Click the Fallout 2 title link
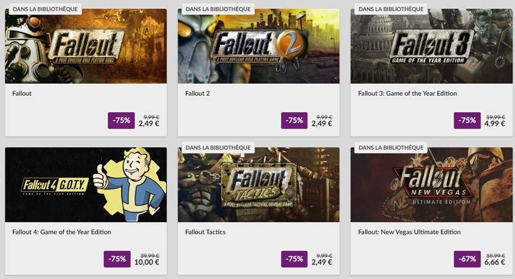The height and width of the screenshot is (279, 515). tap(197, 94)
